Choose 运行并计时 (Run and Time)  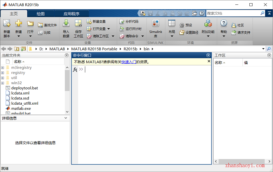point(130,29)
